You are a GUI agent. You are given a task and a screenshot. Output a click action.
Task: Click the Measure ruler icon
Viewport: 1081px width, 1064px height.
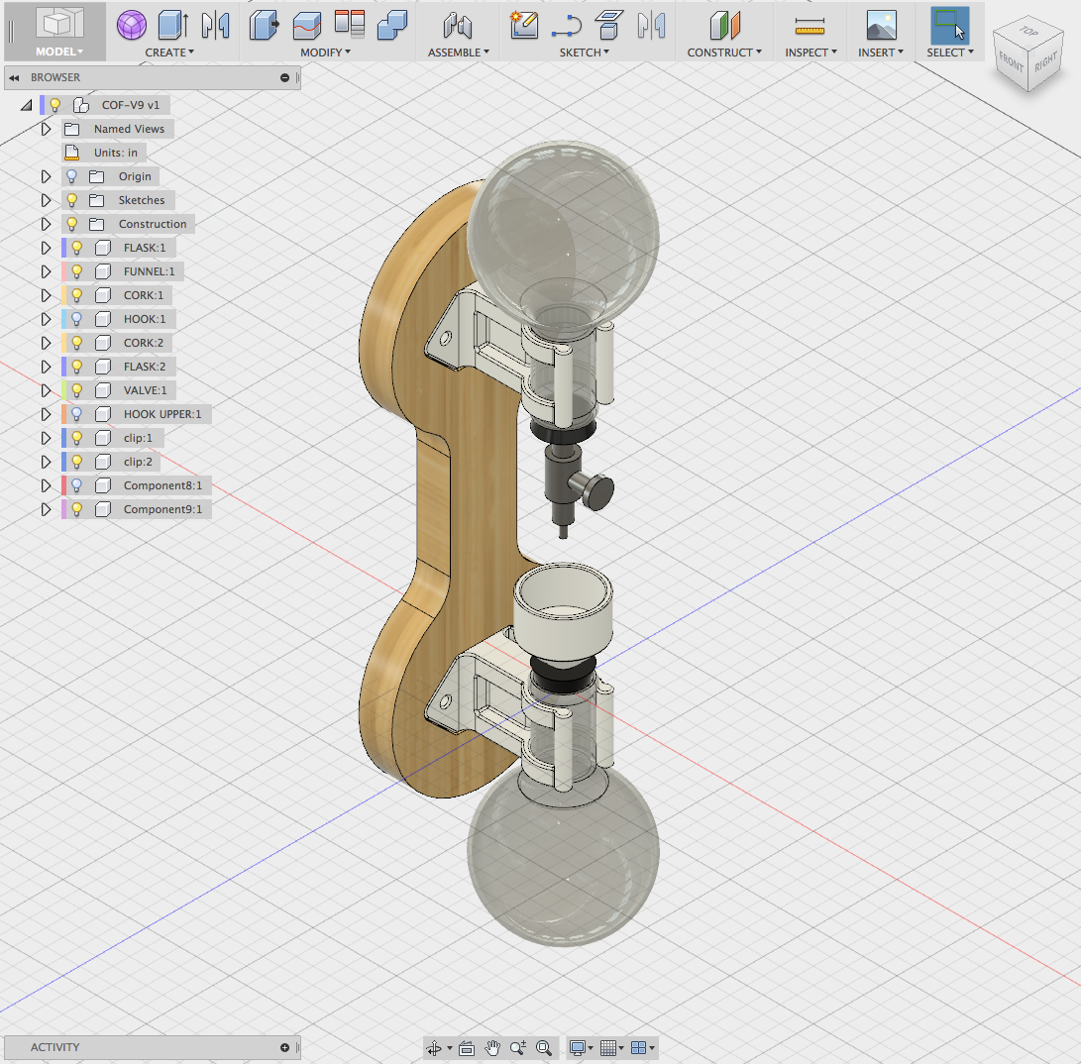pyautogui.click(x=810, y=27)
